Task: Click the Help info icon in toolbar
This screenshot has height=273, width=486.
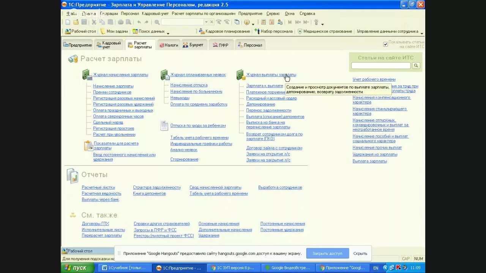Action: 247,22
